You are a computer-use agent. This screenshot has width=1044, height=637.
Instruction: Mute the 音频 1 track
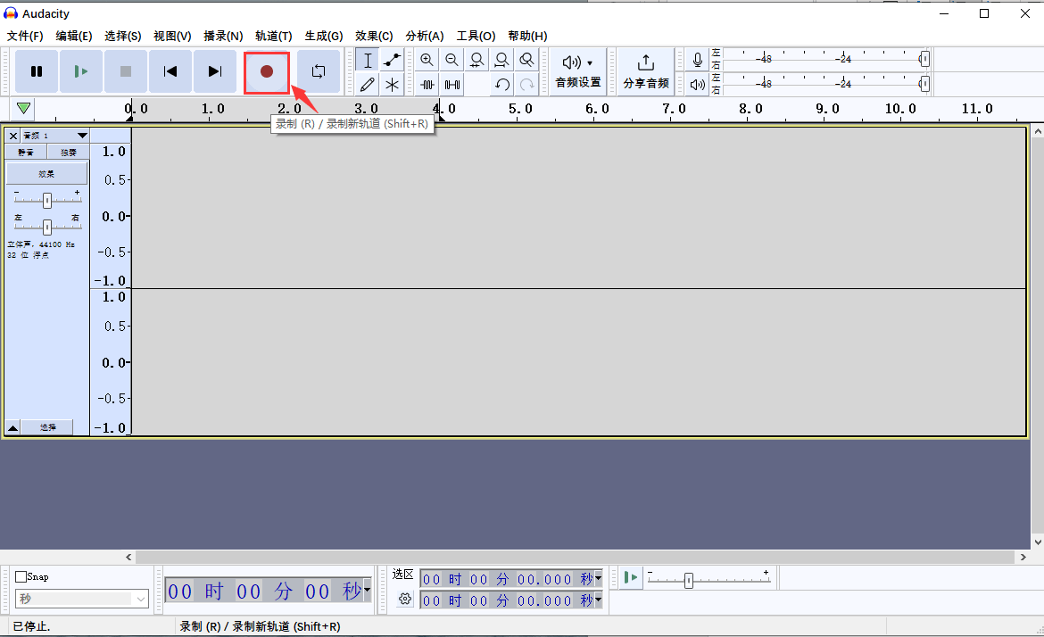pyautogui.click(x=24, y=152)
